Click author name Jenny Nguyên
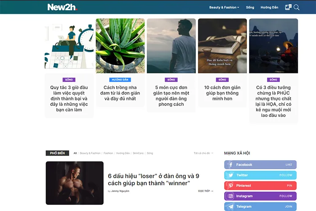Screen dimensions: 316x211 click(120, 191)
